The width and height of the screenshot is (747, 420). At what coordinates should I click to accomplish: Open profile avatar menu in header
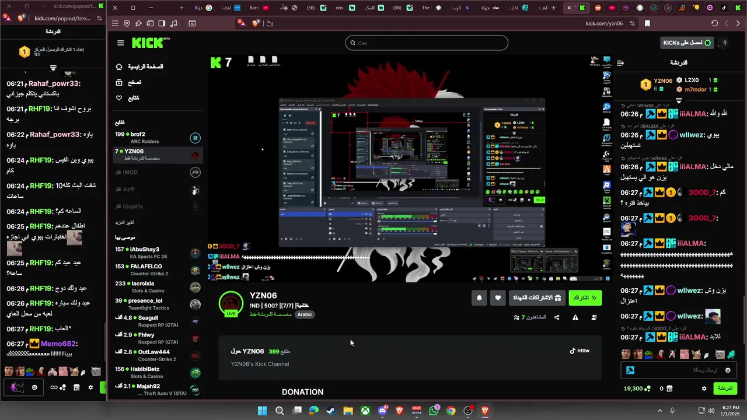(x=724, y=43)
